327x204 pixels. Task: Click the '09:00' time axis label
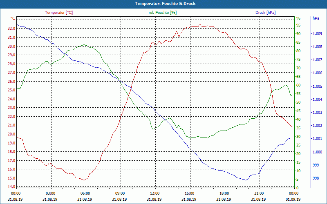120,193
